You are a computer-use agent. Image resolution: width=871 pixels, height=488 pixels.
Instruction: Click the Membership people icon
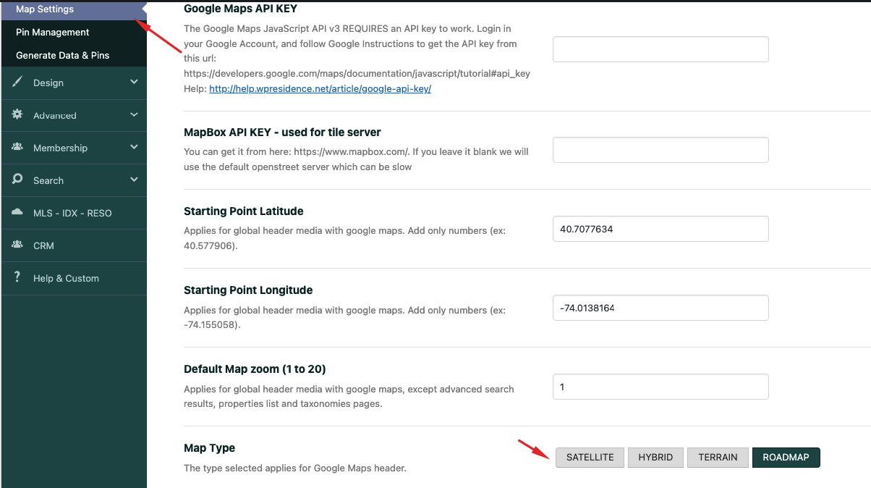click(17, 147)
